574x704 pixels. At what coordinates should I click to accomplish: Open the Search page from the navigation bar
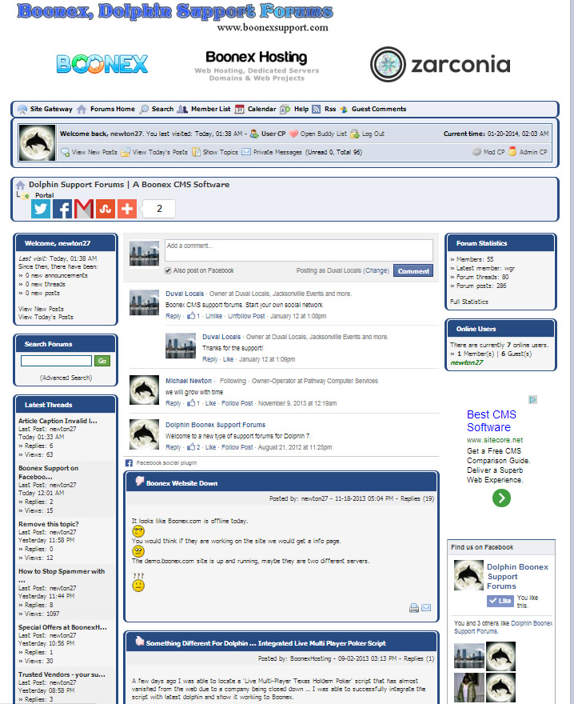coord(162,109)
